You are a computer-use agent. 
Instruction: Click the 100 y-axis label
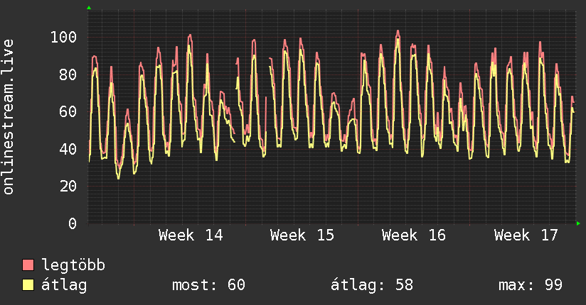coord(63,37)
